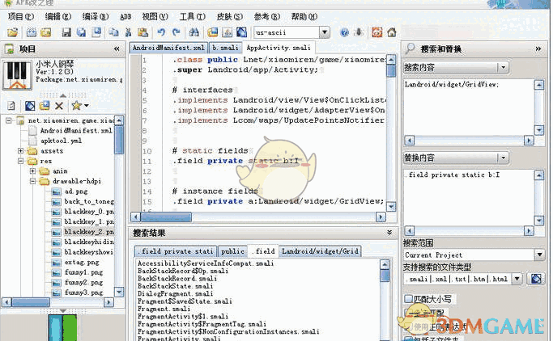Click the home toolbar icon
Viewport: 553px width, 341px height.
click(x=392, y=32)
